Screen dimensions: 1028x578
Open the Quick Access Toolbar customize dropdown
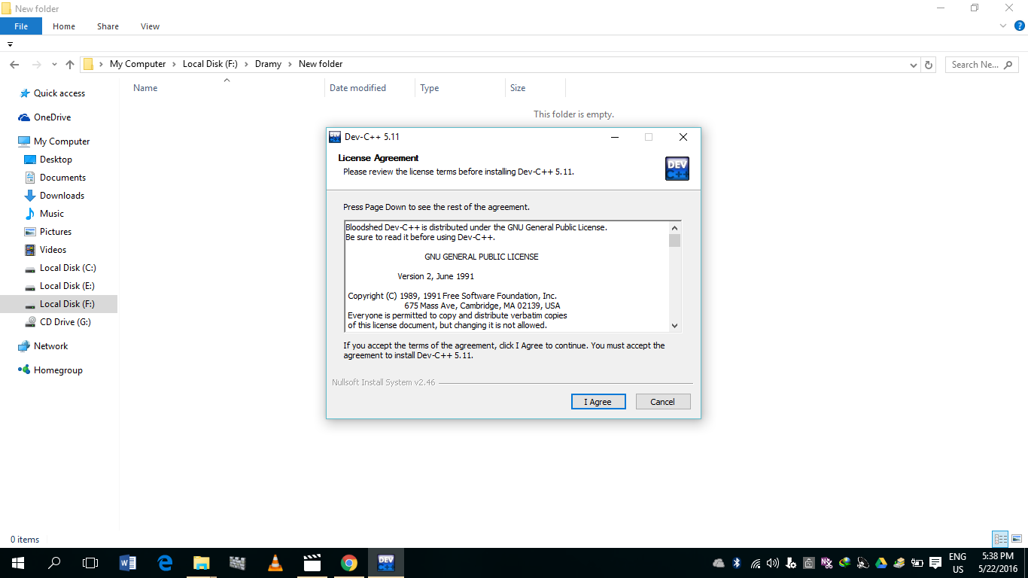pos(10,44)
